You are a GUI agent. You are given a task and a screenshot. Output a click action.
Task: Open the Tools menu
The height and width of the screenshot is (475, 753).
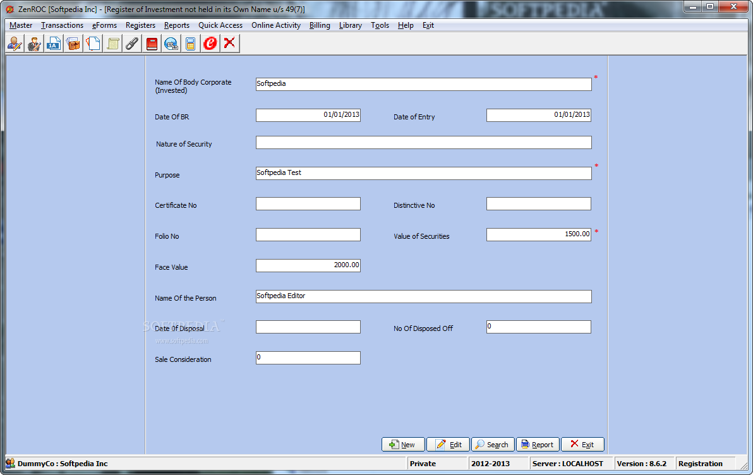(380, 25)
